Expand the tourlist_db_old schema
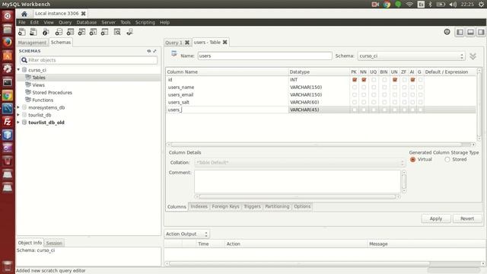 pyautogui.click(x=18, y=123)
